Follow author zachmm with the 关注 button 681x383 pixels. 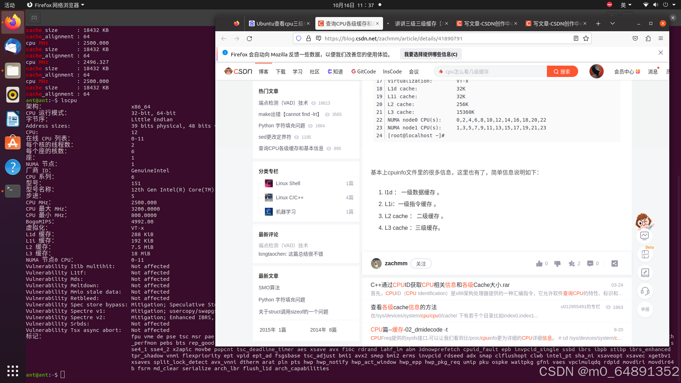point(421,263)
